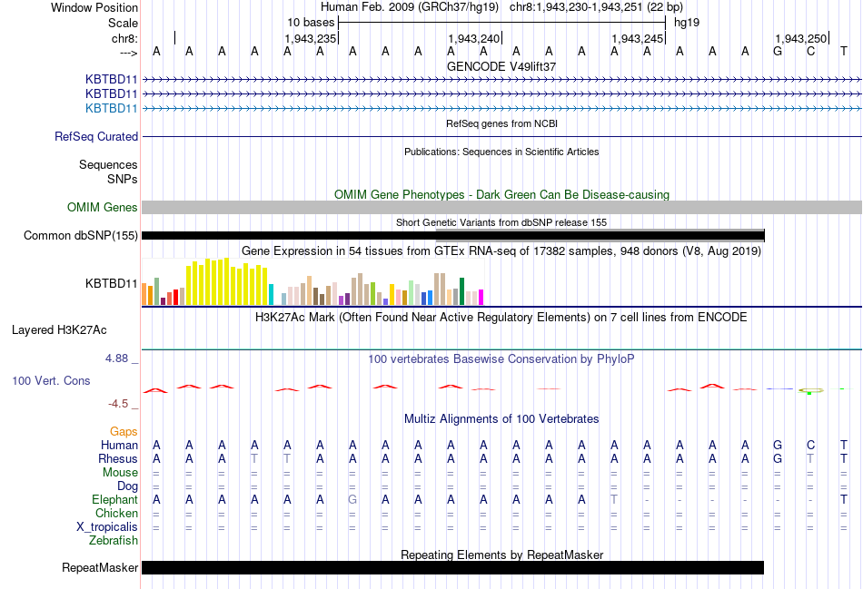Open Publications: Sequences in Scientific Articles title
The width and height of the screenshot is (863, 589).
pos(501,152)
